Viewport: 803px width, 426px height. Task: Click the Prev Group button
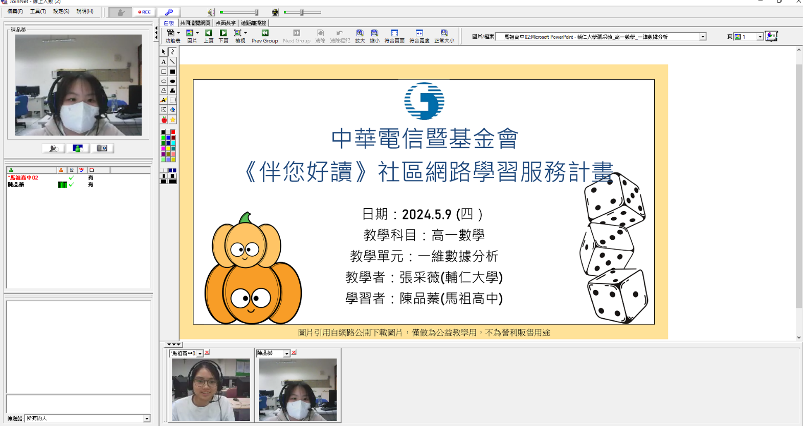[x=265, y=36]
